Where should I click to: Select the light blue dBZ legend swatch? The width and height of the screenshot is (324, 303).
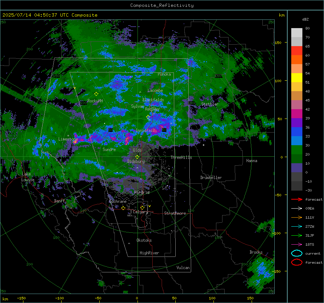(x=297, y=141)
